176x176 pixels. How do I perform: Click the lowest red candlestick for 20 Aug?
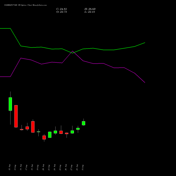[44, 137]
